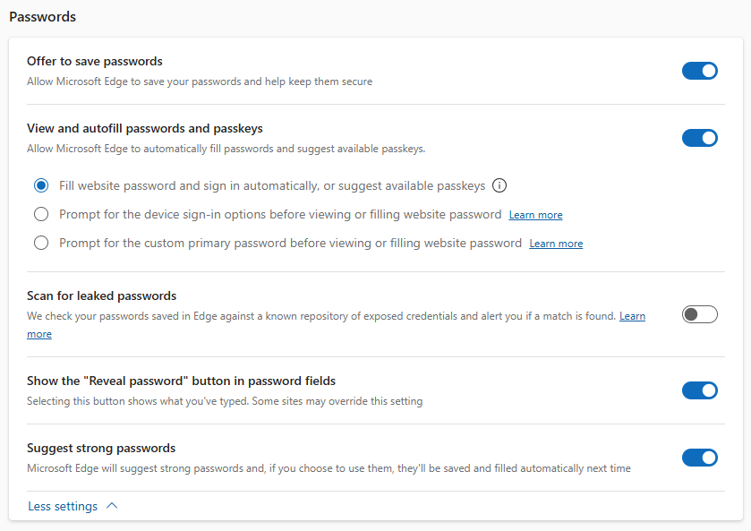
Task: Re-enable the "Offer to save passwords" switch
Action: pyautogui.click(x=699, y=70)
